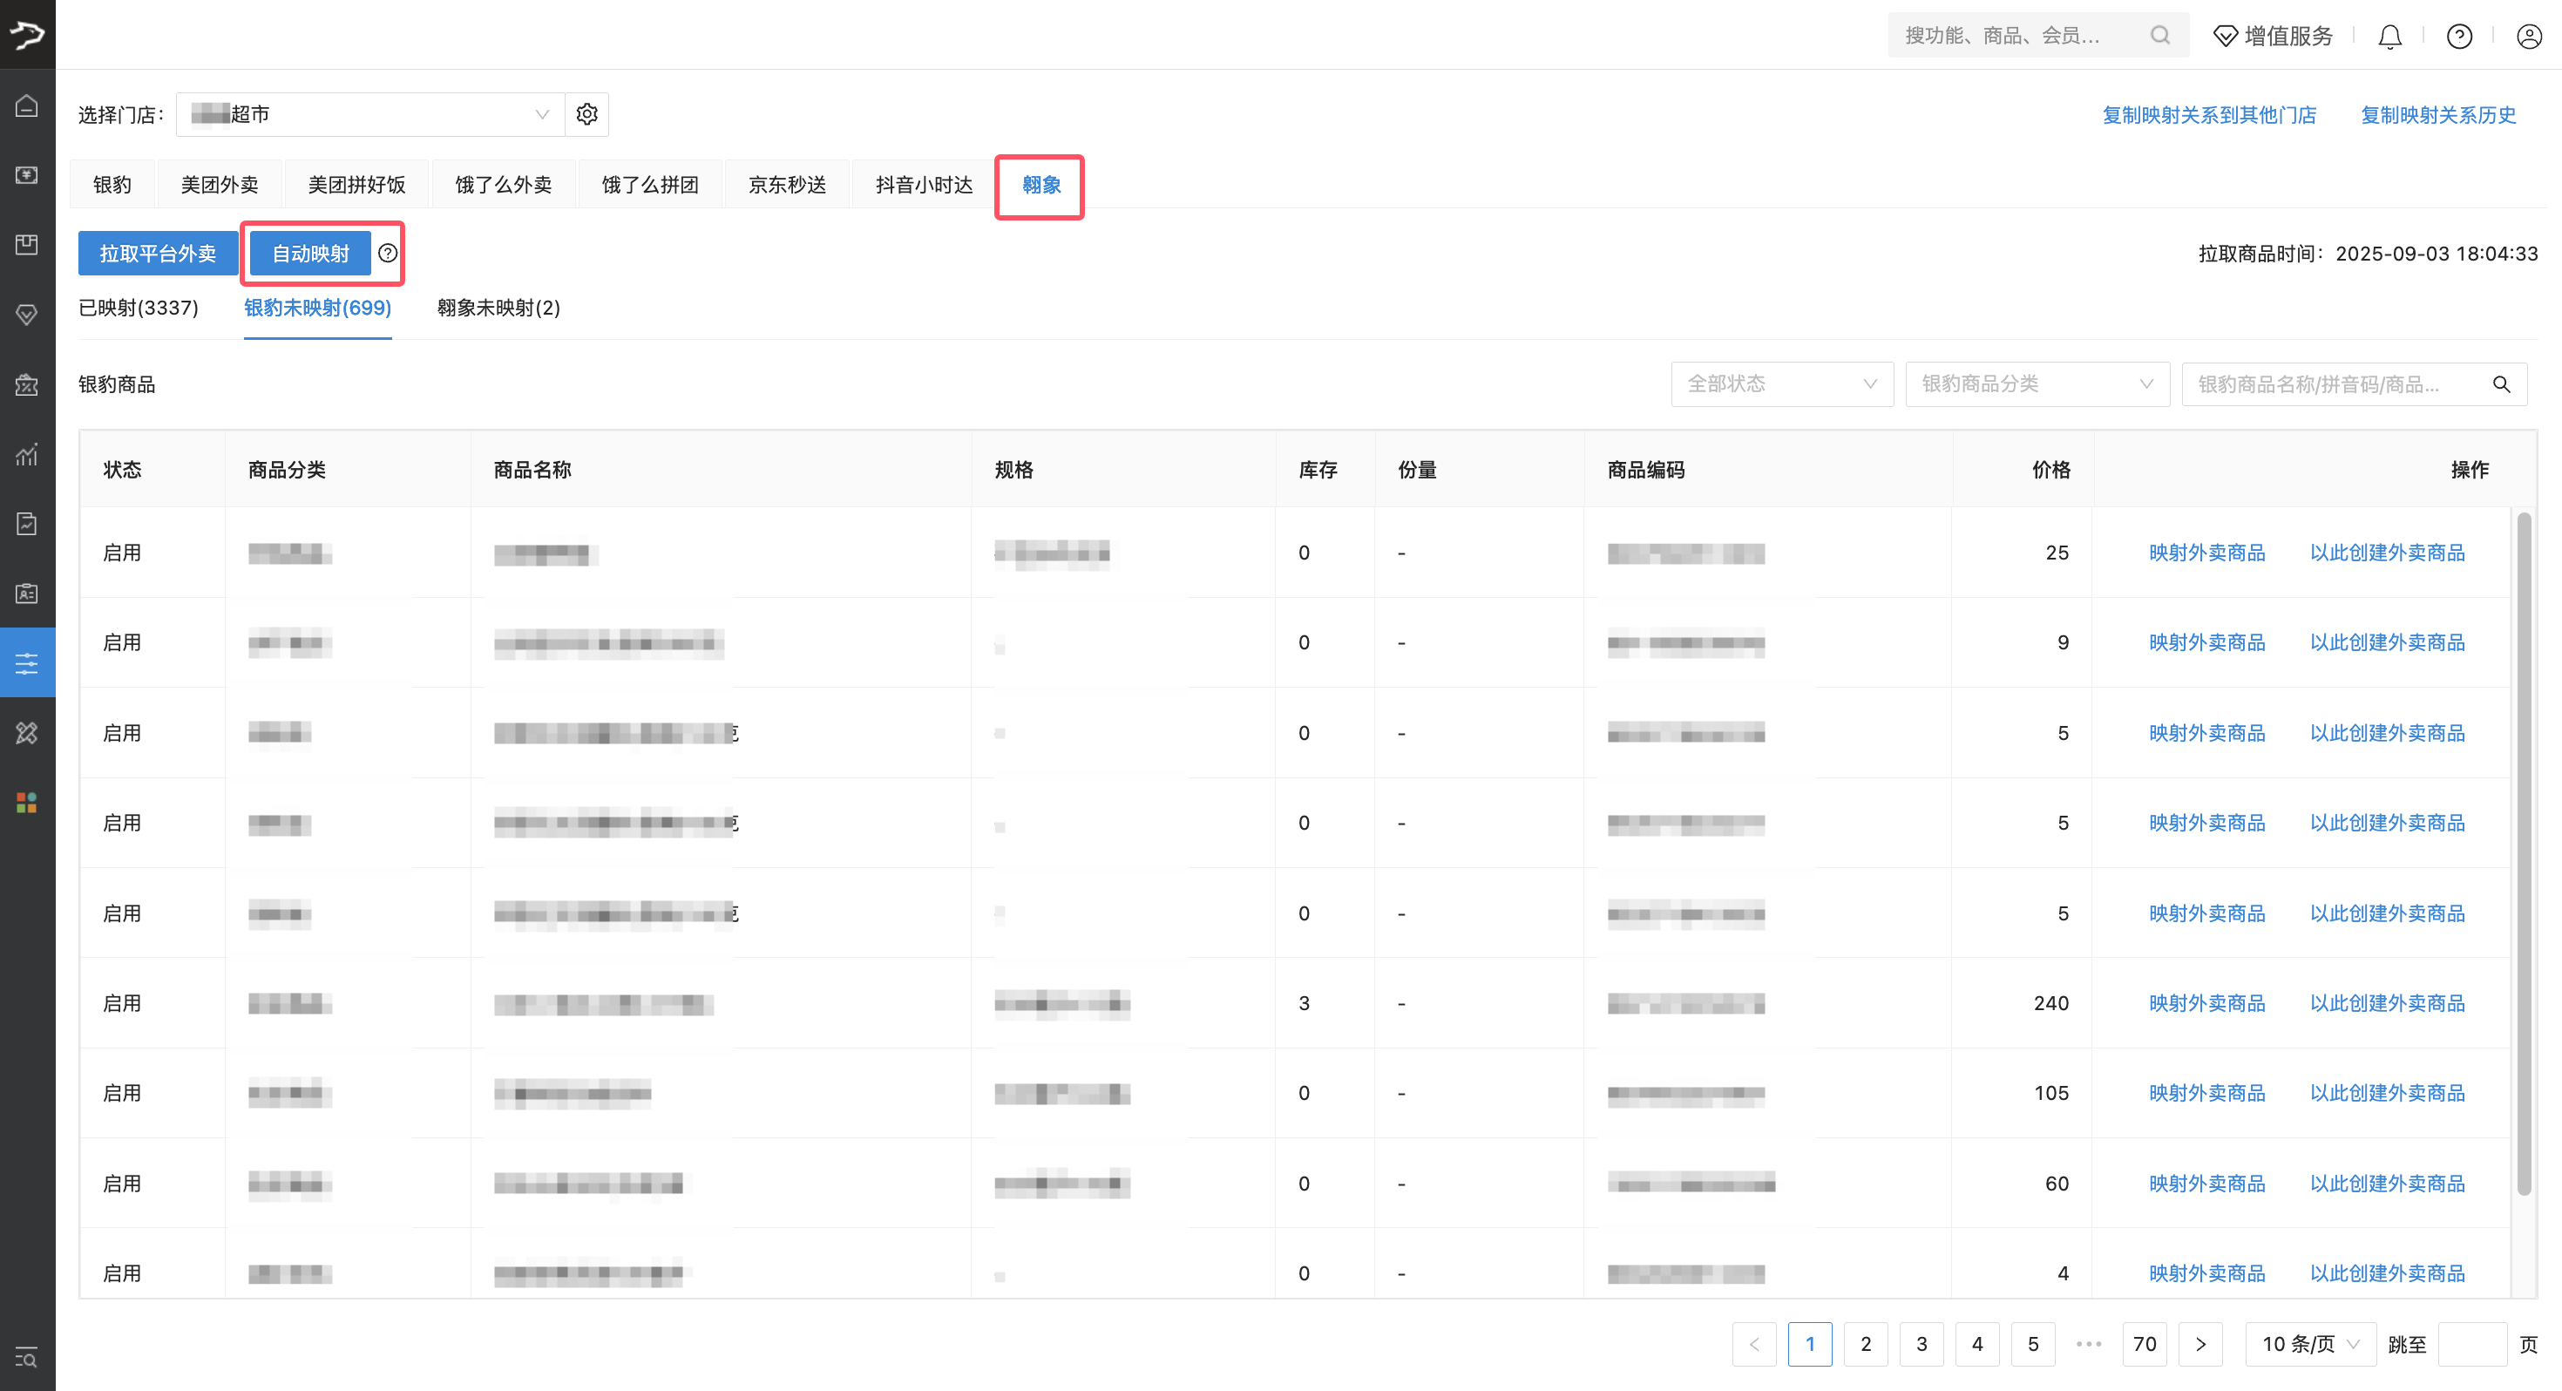Expand the 银豹商品分类 category dropdown

[x=2036, y=384]
